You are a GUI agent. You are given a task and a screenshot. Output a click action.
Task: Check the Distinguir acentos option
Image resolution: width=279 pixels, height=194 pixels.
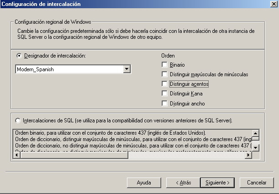pos(164,84)
